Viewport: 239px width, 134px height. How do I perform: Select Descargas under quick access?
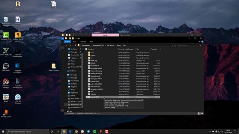pos(74,52)
